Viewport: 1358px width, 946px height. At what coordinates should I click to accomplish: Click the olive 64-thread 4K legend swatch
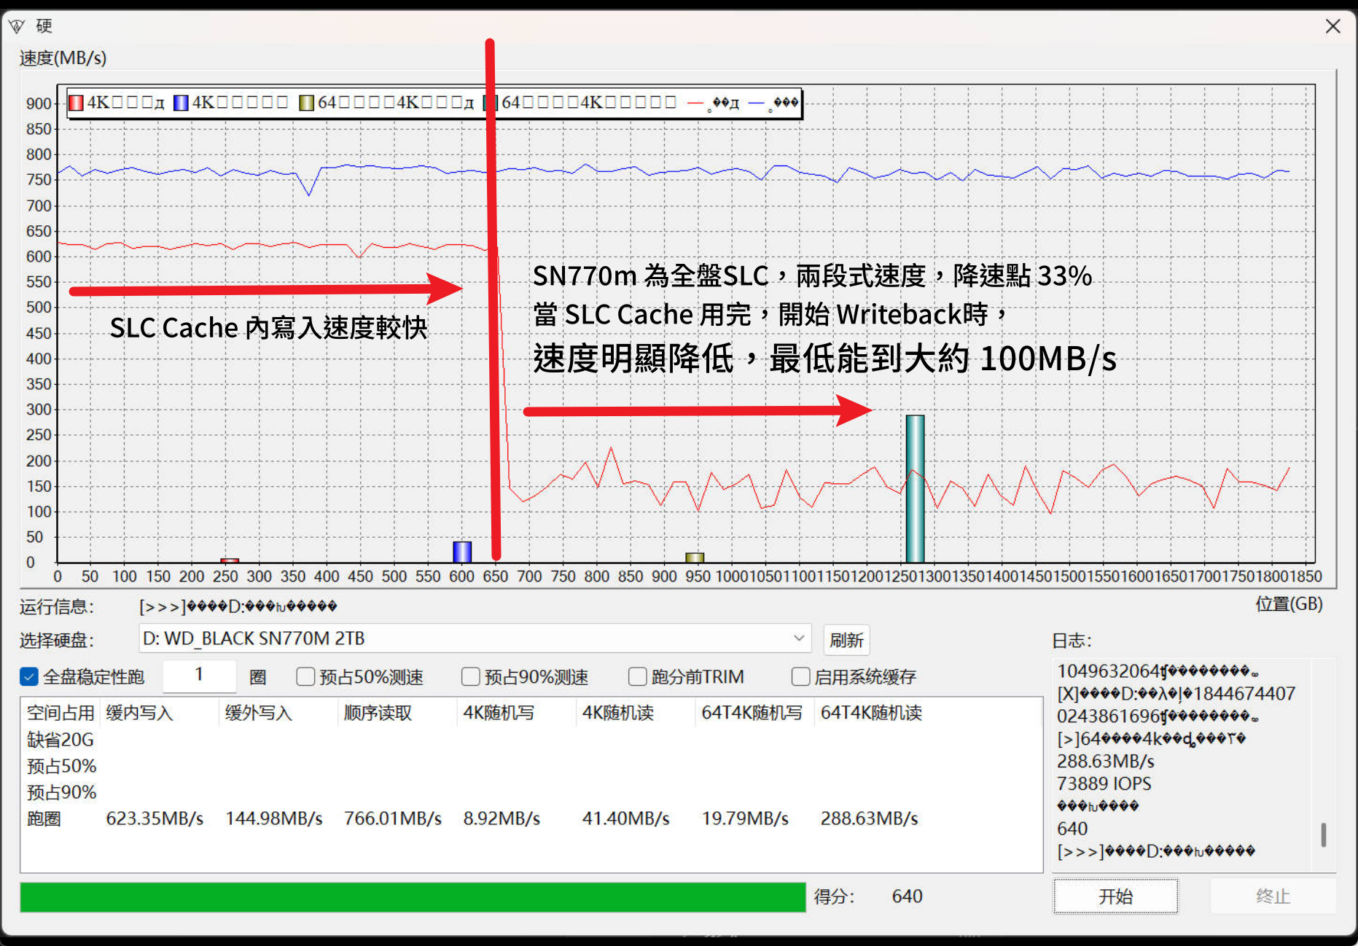(306, 103)
